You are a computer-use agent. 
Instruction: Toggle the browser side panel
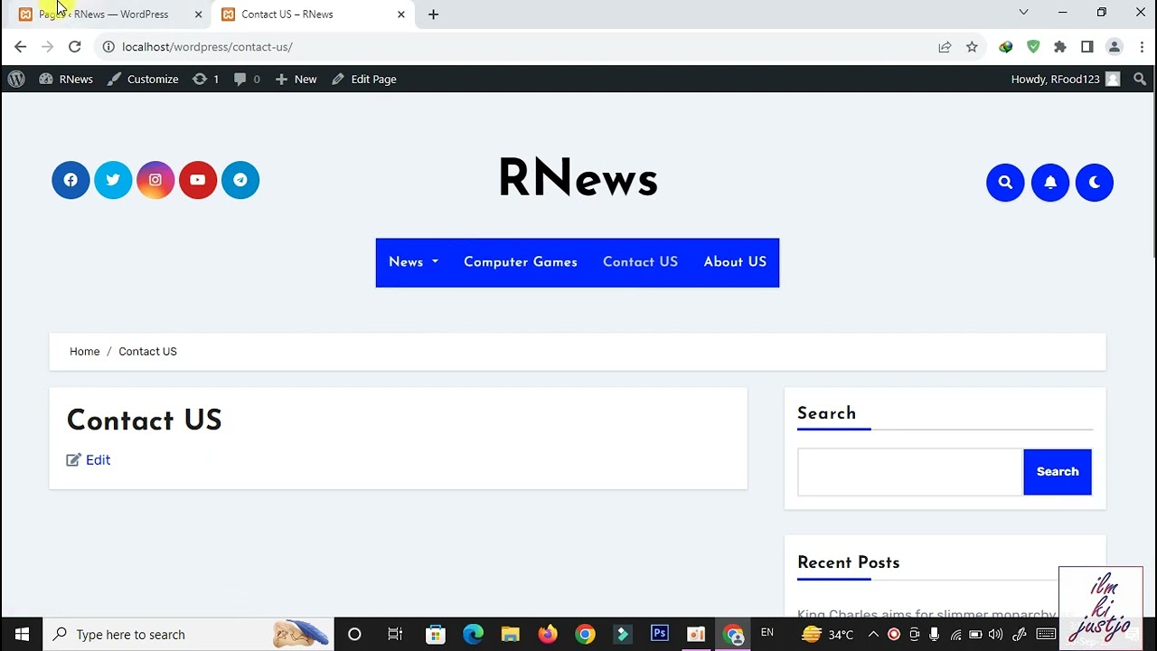pyautogui.click(x=1087, y=47)
